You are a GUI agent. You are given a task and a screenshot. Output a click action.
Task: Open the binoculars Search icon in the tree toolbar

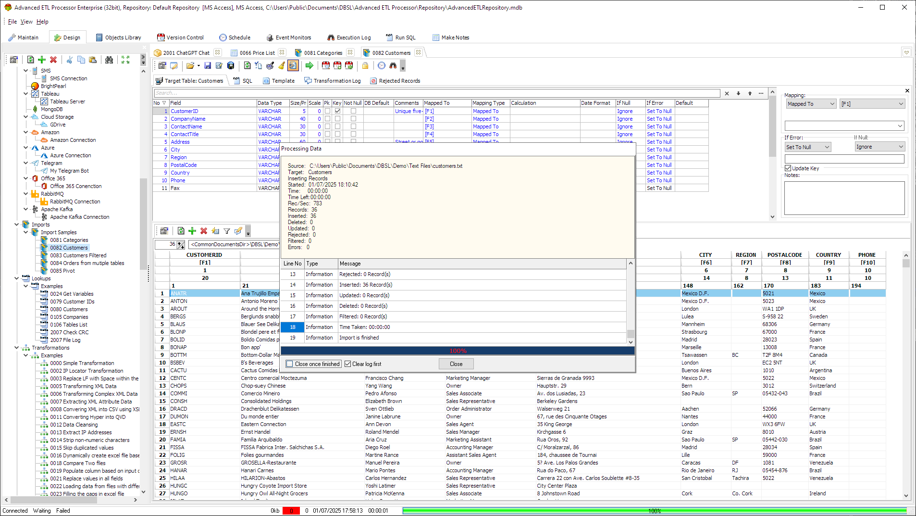tap(109, 60)
